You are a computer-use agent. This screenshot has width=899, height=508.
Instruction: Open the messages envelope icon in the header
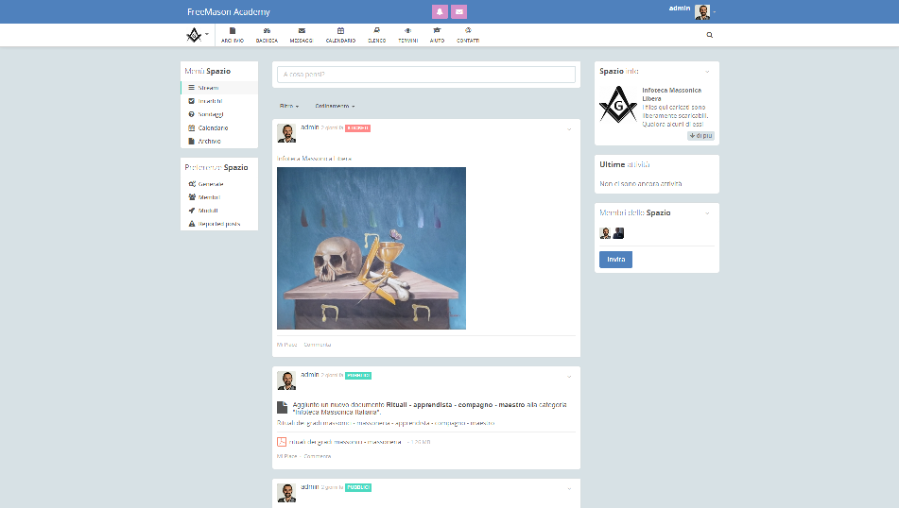(458, 11)
